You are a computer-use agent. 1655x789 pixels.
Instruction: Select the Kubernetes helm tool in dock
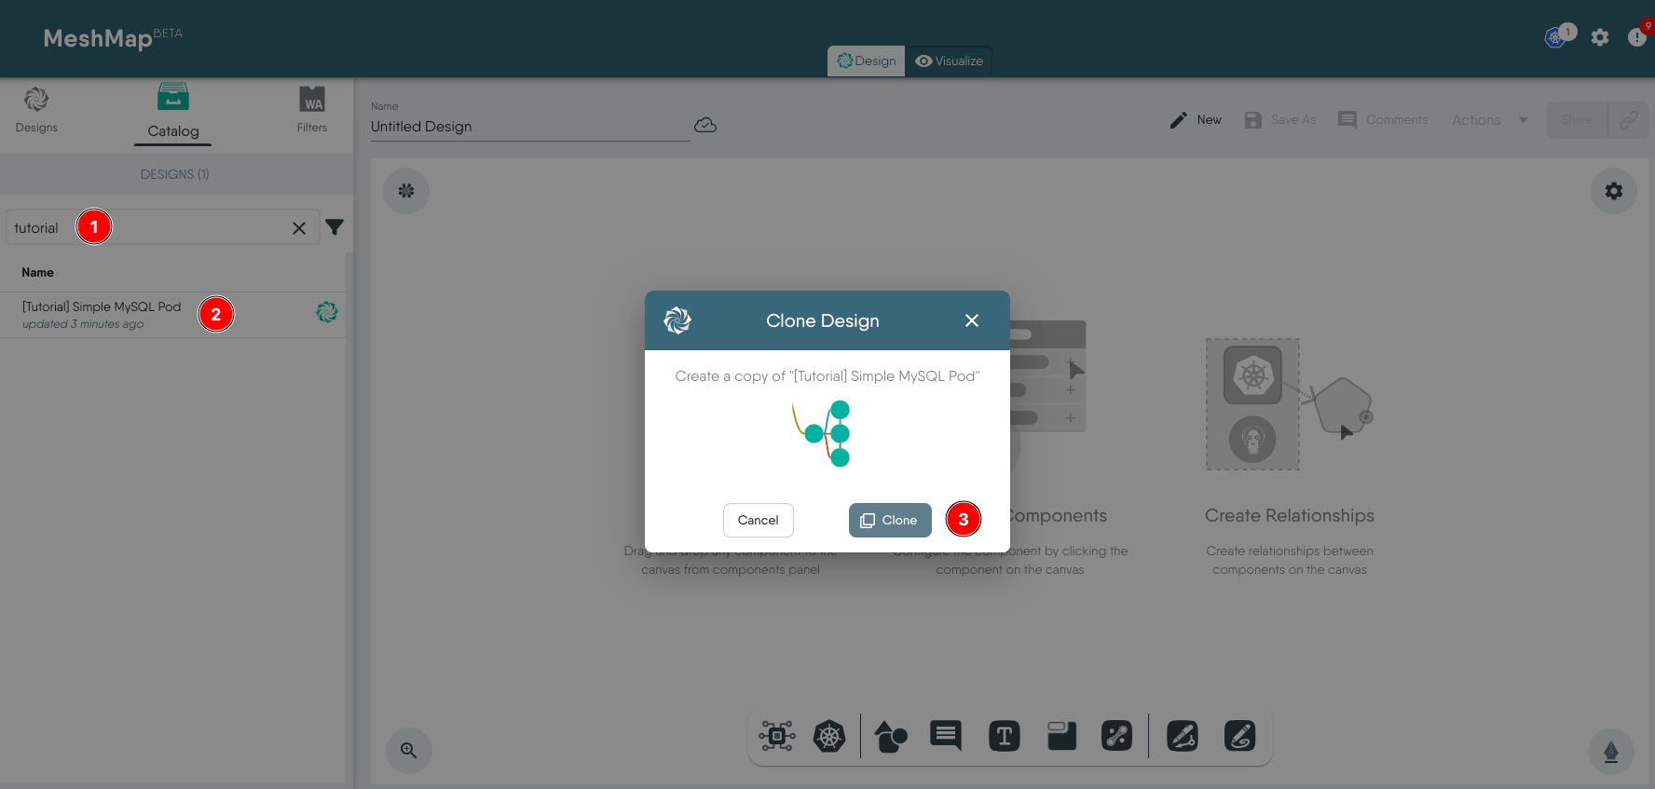(829, 736)
